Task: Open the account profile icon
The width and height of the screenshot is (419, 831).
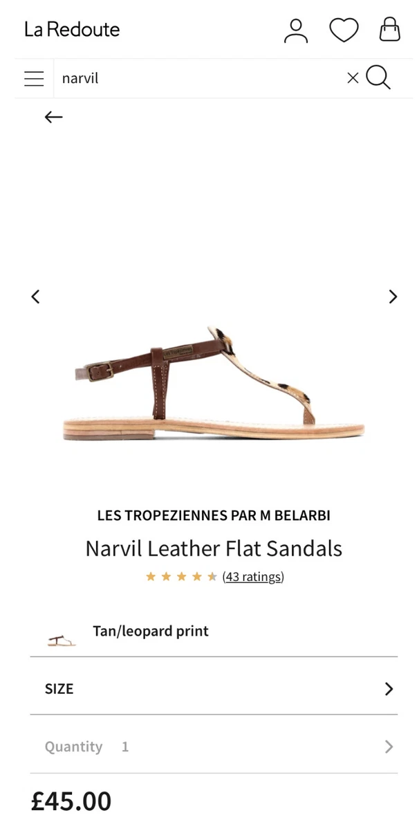Action: [296, 30]
